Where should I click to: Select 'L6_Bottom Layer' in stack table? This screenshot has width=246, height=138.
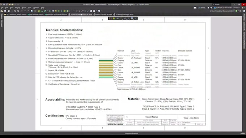[x=137, y=82]
